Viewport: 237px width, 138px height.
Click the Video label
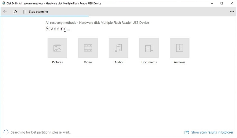click(88, 62)
